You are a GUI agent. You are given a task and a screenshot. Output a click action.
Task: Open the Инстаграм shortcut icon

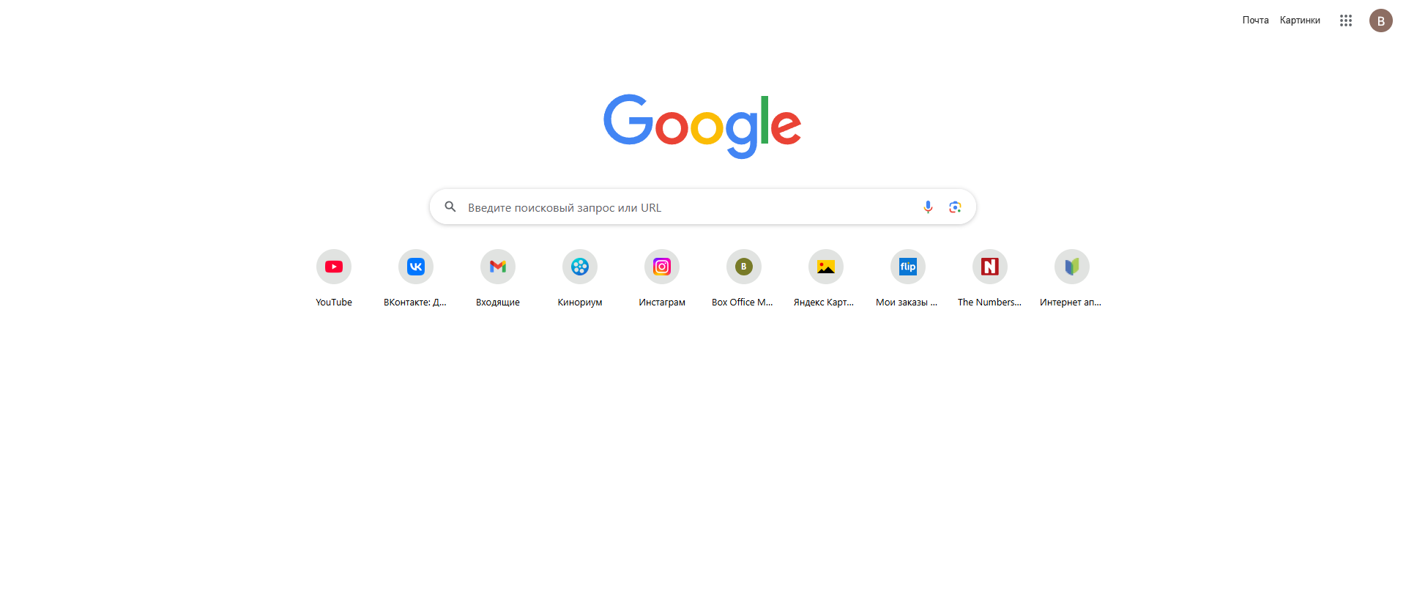662,267
